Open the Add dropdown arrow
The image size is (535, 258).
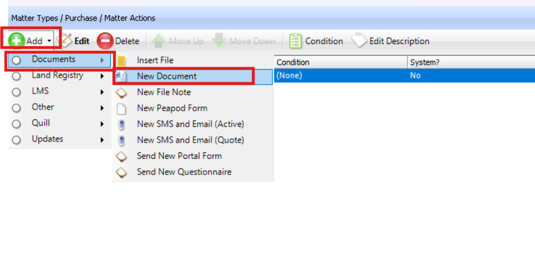pyautogui.click(x=49, y=41)
